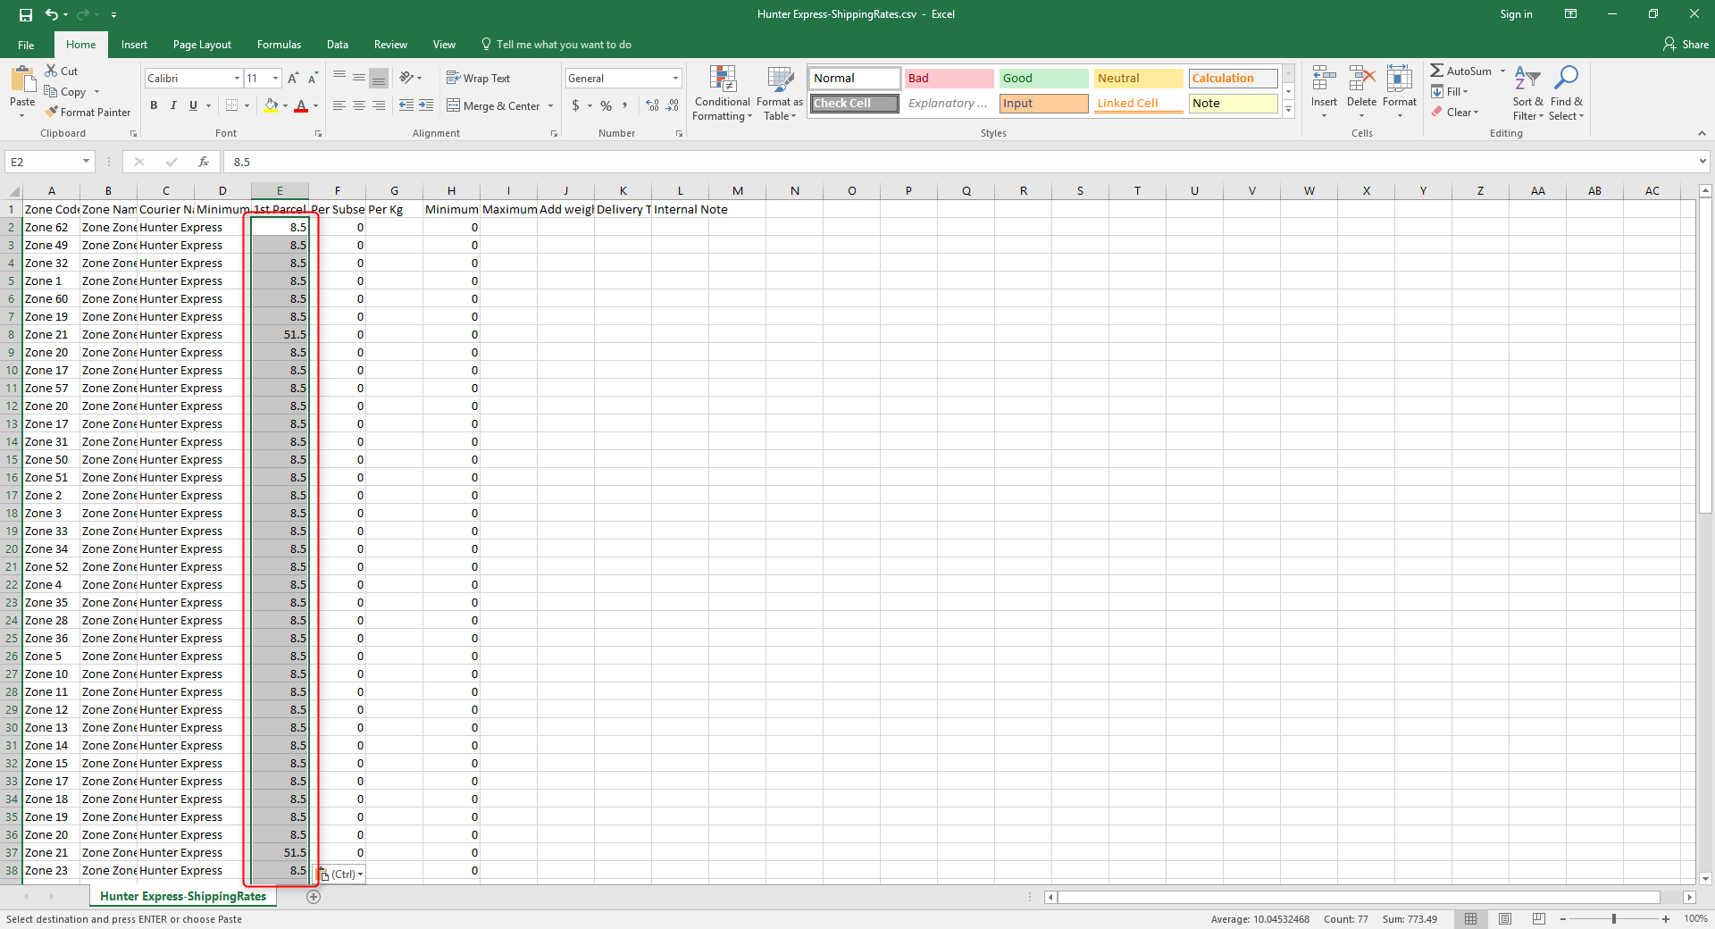Toggle Align Left

pyautogui.click(x=339, y=105)
